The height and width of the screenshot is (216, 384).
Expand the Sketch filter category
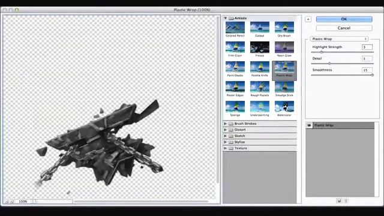click(x=226, y=136)
